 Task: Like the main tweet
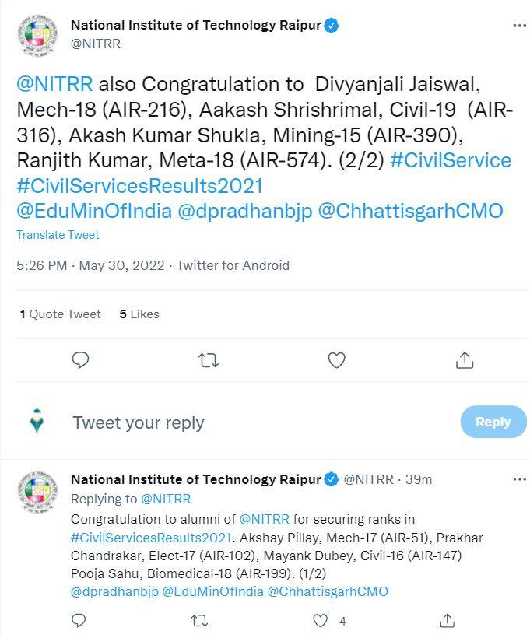(x=336, y=360)
